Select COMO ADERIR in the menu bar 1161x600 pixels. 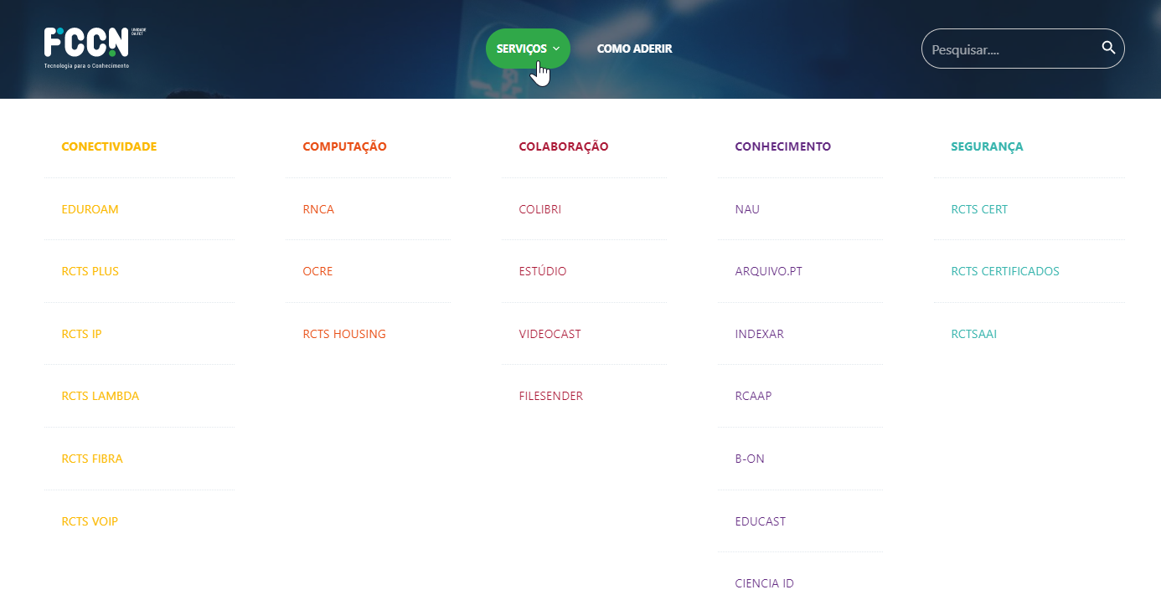[634, 49]
